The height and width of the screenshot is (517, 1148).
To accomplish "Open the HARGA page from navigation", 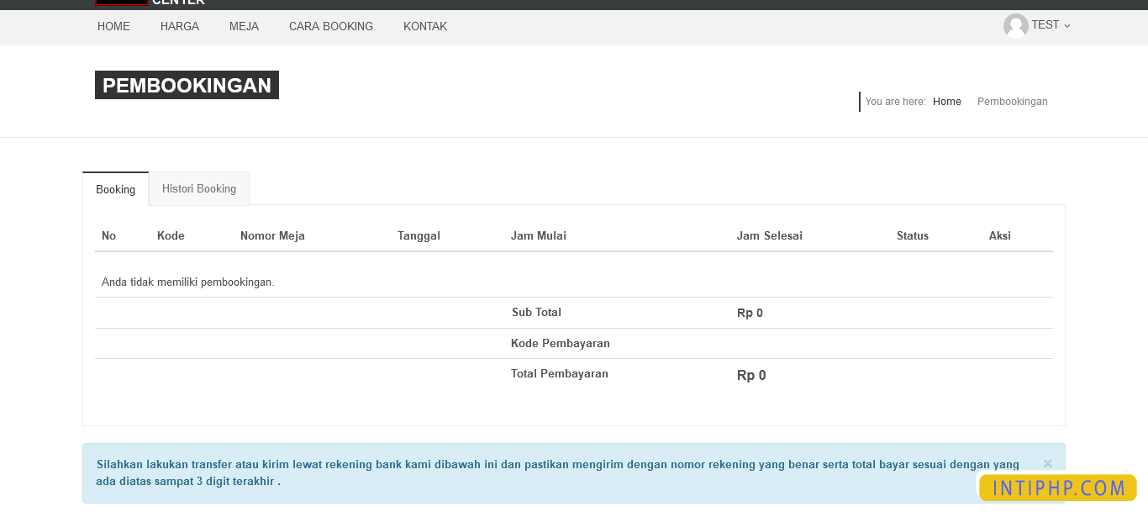I will 179,27.
